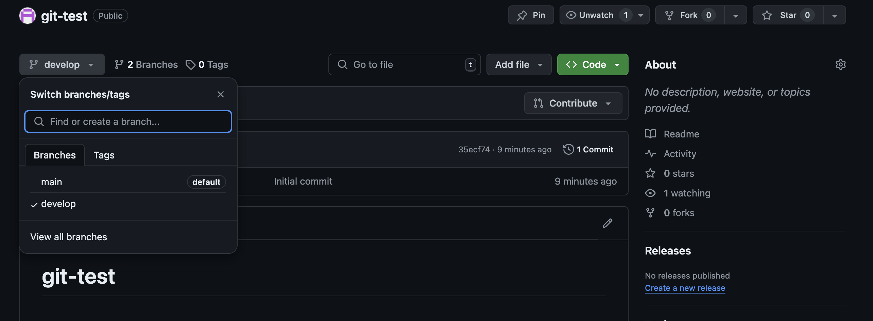Open About settings gear icon
Screen dimensions: 873x321
[x=841, y=64]
